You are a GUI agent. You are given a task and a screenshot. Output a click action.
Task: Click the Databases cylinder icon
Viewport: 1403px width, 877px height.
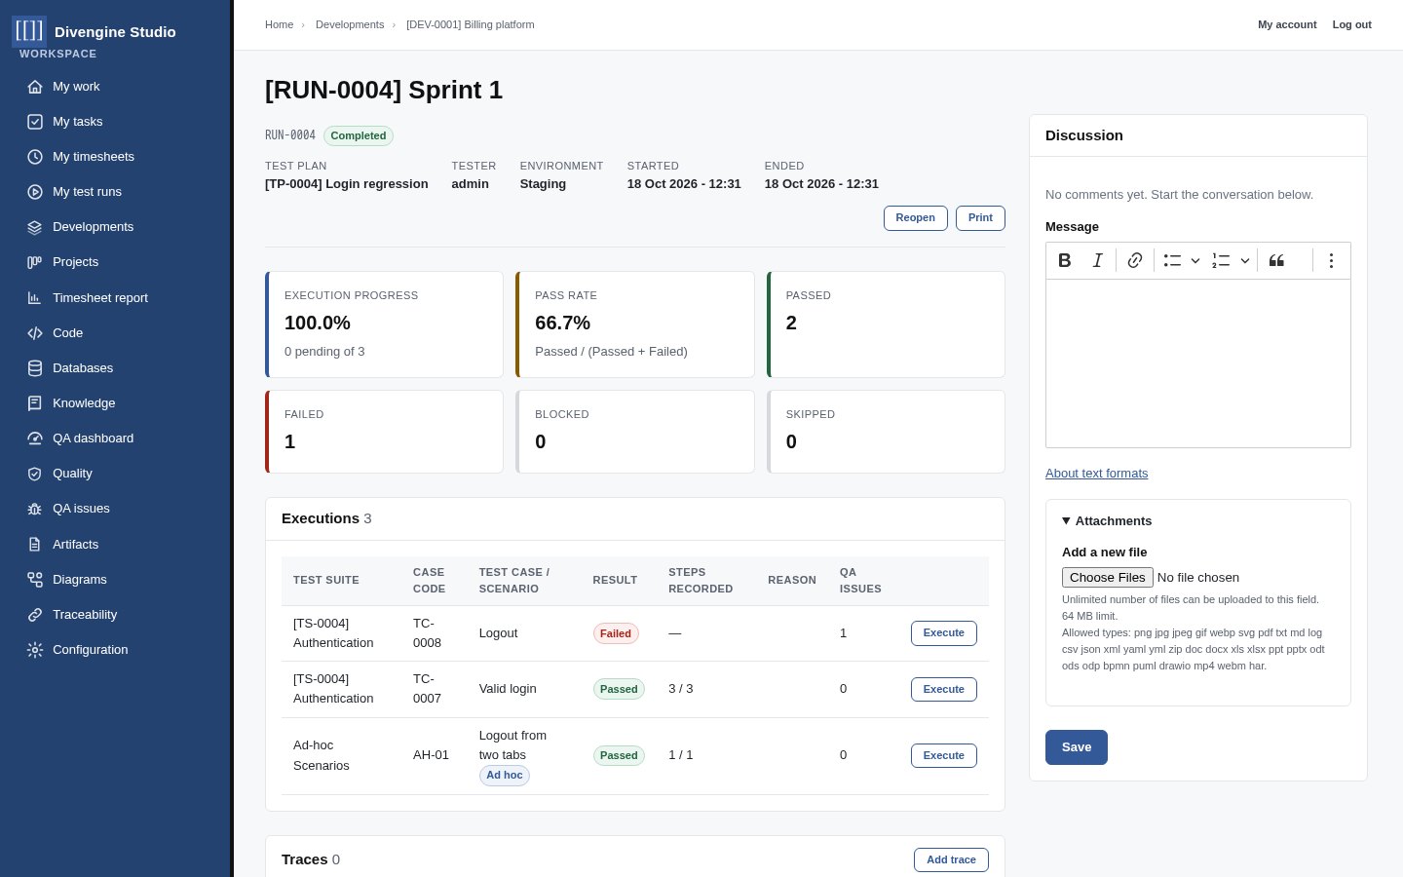35,368
